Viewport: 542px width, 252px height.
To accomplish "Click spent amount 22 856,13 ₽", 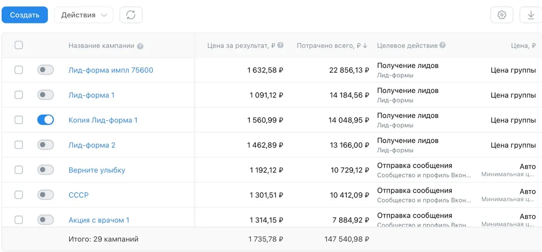I will pyautogui.click(x=349, y=70).
